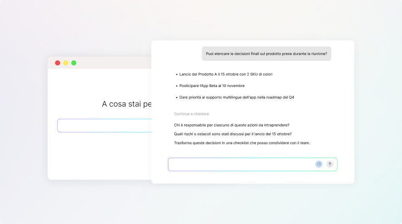The image size is (402, 224).
Task: Select the "Lancio del Prodotto A" bullet item
Action: point(226,74)
